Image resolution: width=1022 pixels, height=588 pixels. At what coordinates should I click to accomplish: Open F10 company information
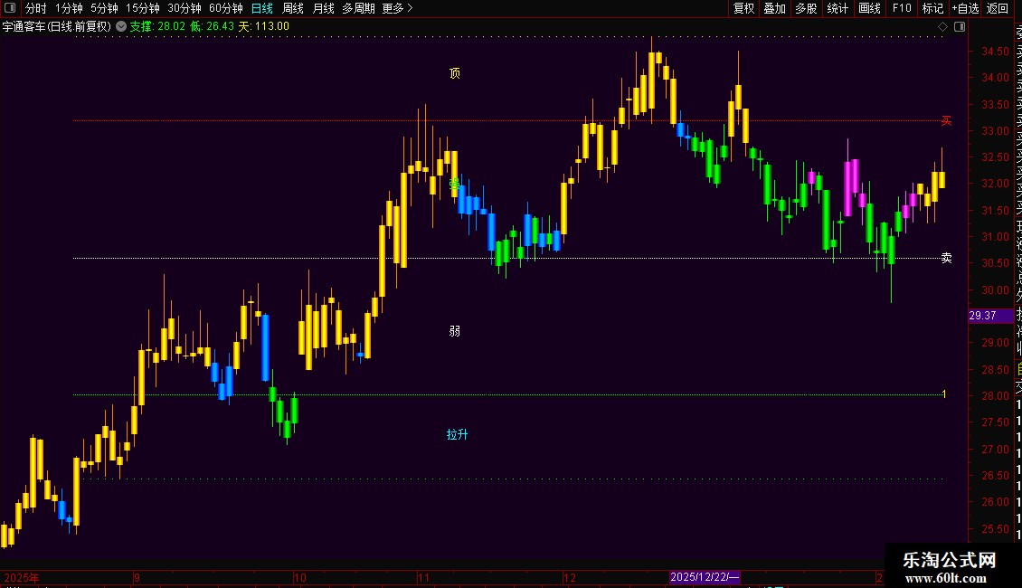(x=902, y=8)
